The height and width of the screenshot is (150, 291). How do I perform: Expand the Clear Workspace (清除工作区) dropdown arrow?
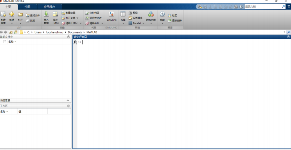[81, 23]
